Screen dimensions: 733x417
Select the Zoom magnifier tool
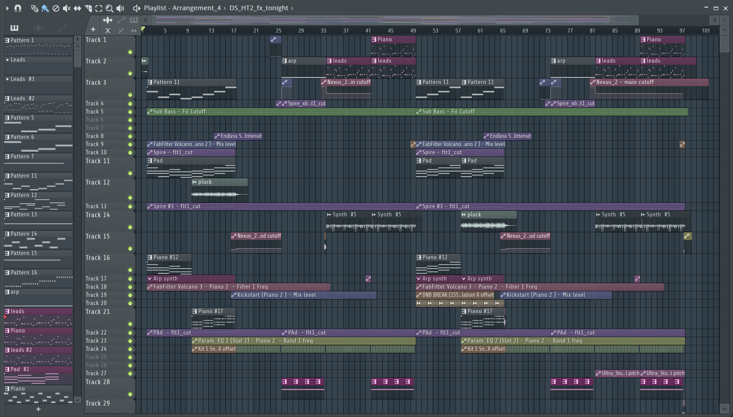(109, 8)
